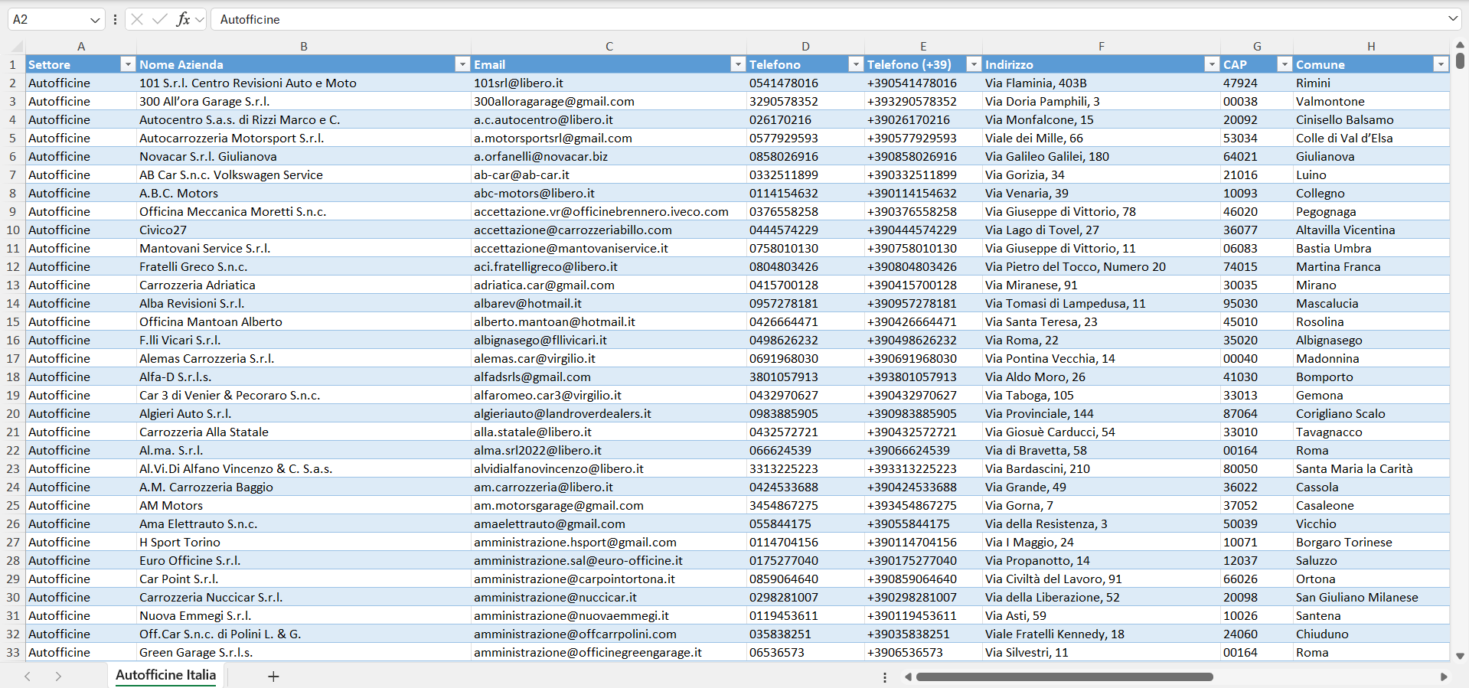Select row 25 header
Viewport: 1469px width, 688px height.
[13, 505]
